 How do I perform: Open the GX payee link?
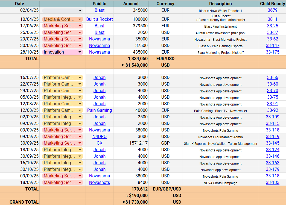pyautogui.click(x=100, y=143)
